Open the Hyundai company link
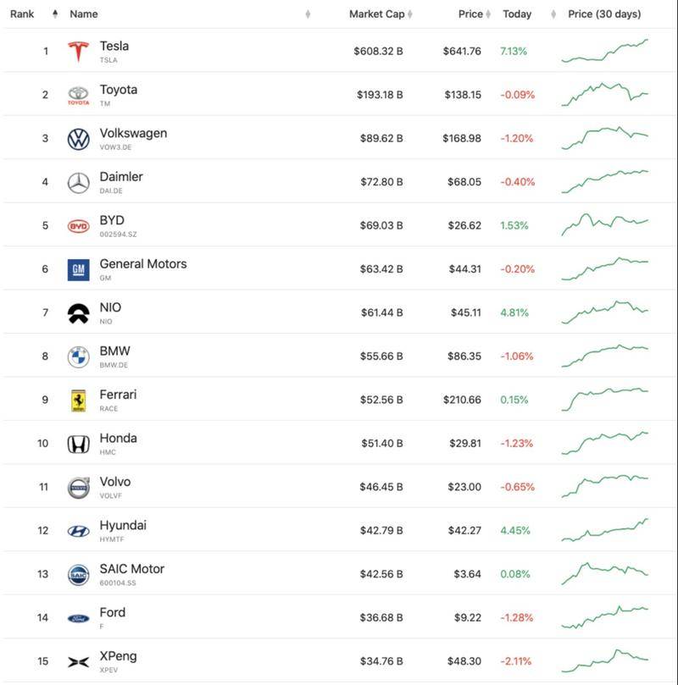The image size is (678, 685). (123, 525)
